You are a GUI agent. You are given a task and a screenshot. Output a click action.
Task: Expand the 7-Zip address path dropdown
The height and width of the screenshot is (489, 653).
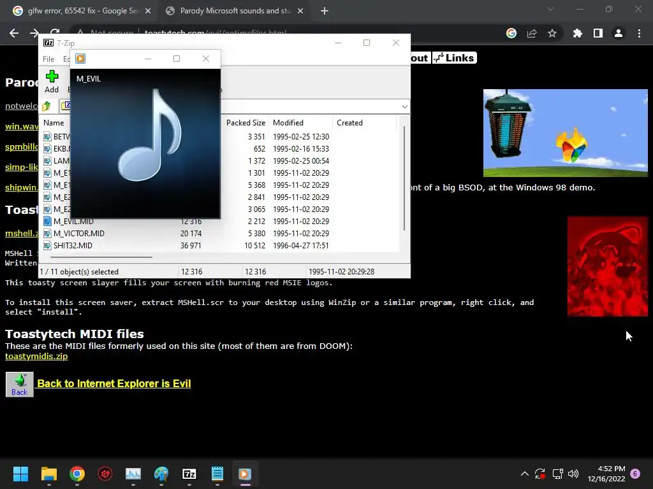point(404,107)
